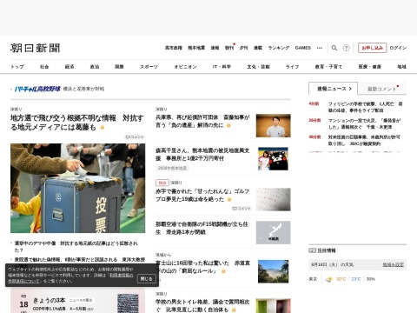This screenshot has width=417, height=313.
Task: Click the 32°C high temperature
Action: point(341,279)
